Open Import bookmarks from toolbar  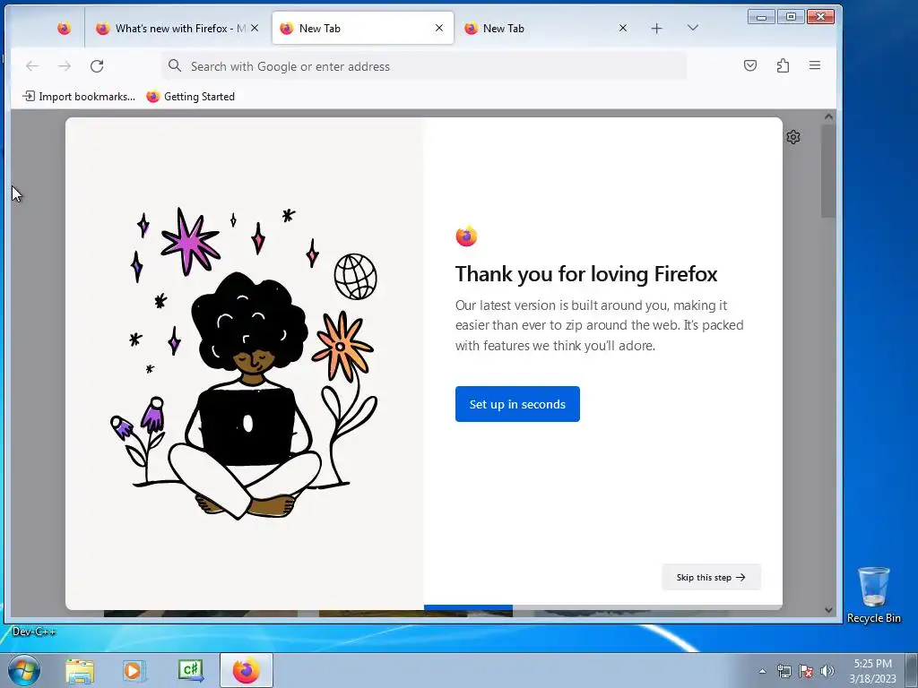(79, 97)
